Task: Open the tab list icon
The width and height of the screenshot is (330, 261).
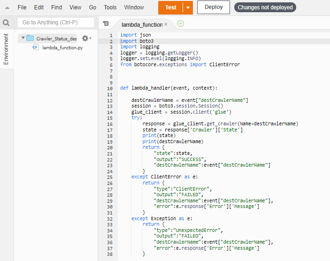Action: tap(106, 23)
